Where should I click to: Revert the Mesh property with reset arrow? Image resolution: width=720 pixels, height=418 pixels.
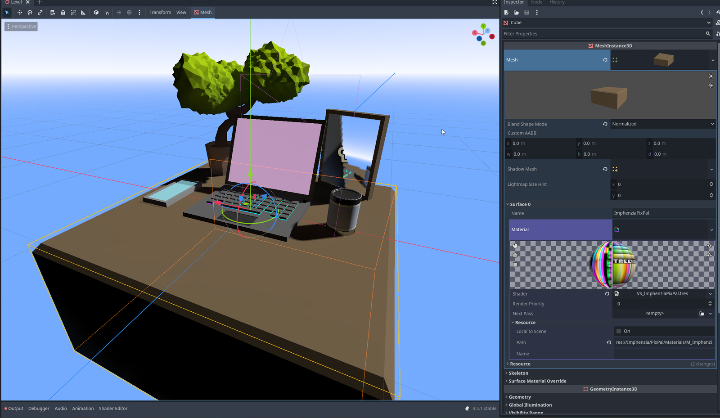(605, 60)
